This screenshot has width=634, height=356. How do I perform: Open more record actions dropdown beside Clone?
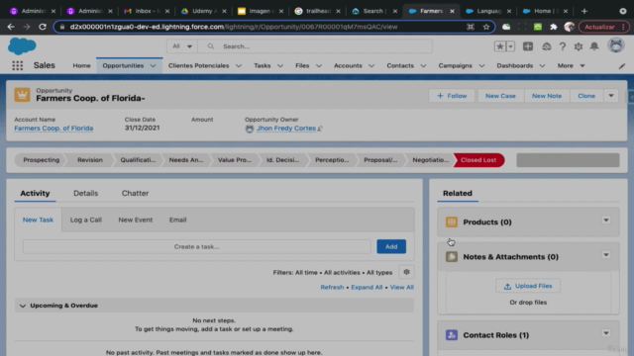611,96
